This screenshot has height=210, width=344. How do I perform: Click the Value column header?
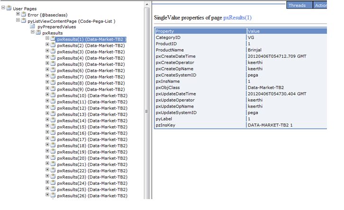[287, 31]
